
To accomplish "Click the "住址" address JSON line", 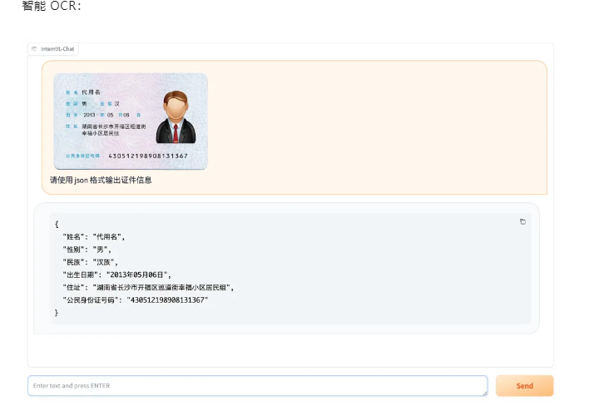I will pos(149,287).
